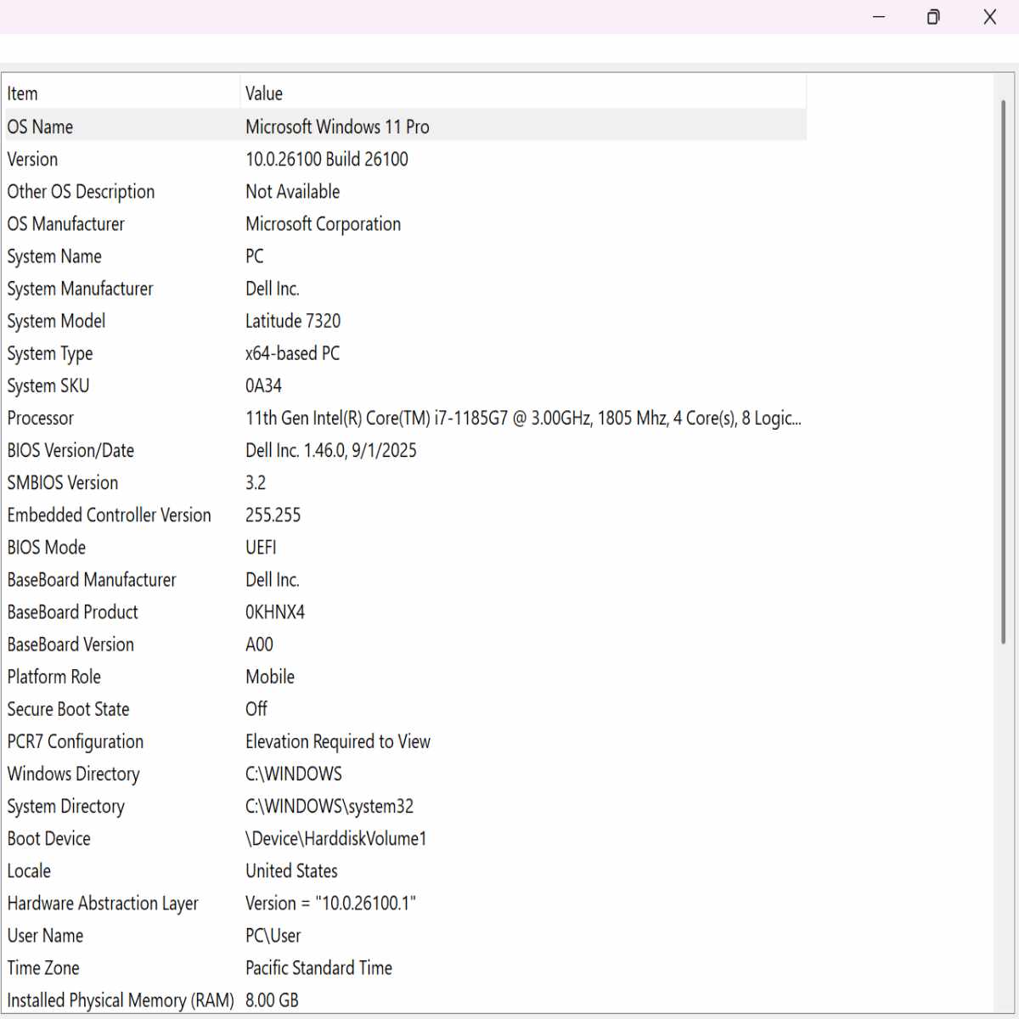The image size is (1019, 1019).
Task: Click the Off secure boot value
Action: click(256, 709)
